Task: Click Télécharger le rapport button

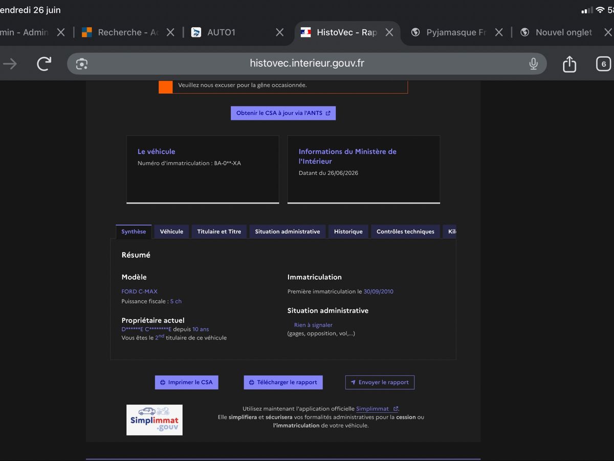Action: point(283,382)
